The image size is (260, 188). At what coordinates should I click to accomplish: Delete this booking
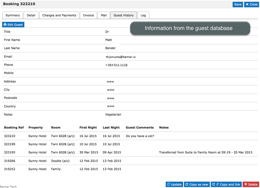point(251,184)
